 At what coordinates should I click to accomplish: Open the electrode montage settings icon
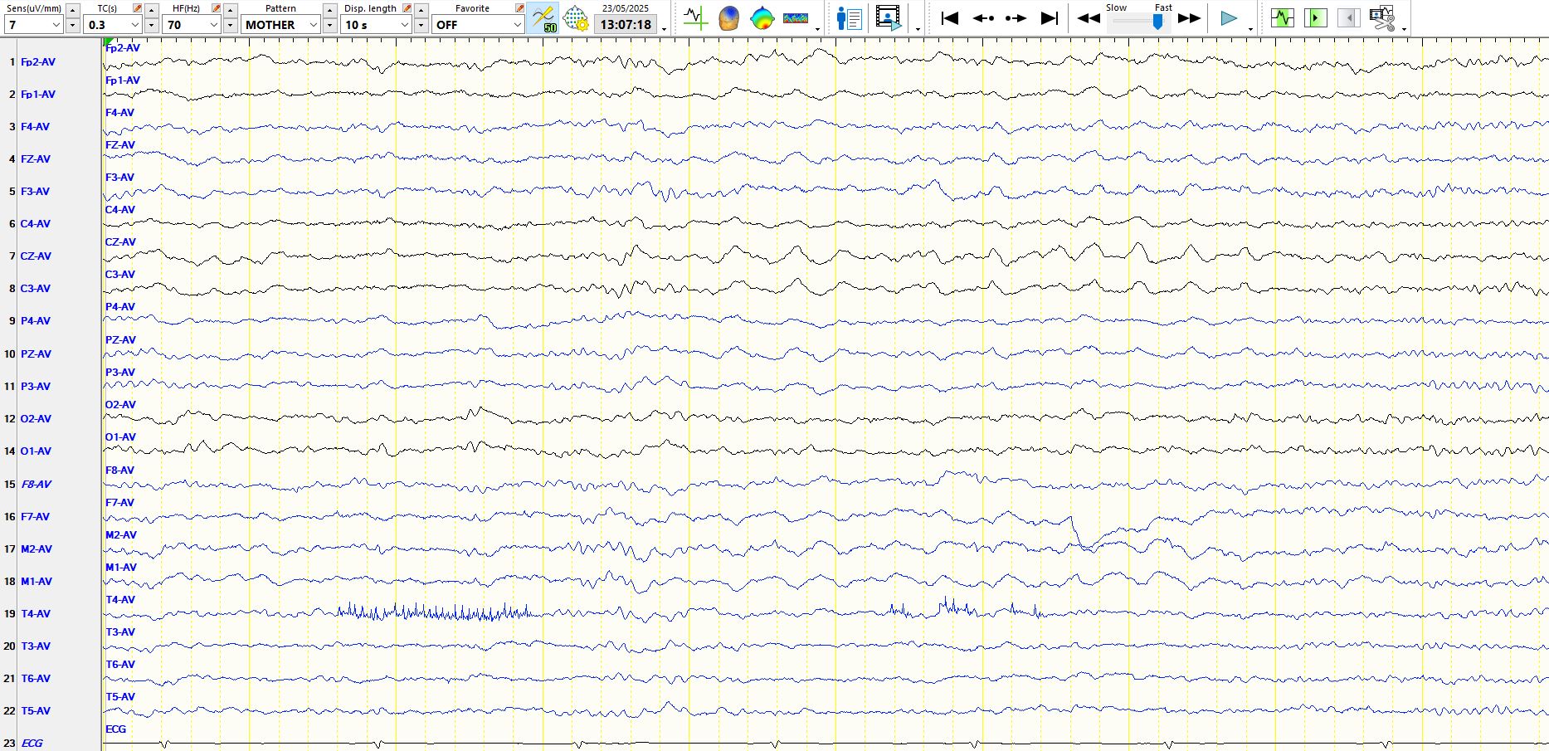point(575,18)
